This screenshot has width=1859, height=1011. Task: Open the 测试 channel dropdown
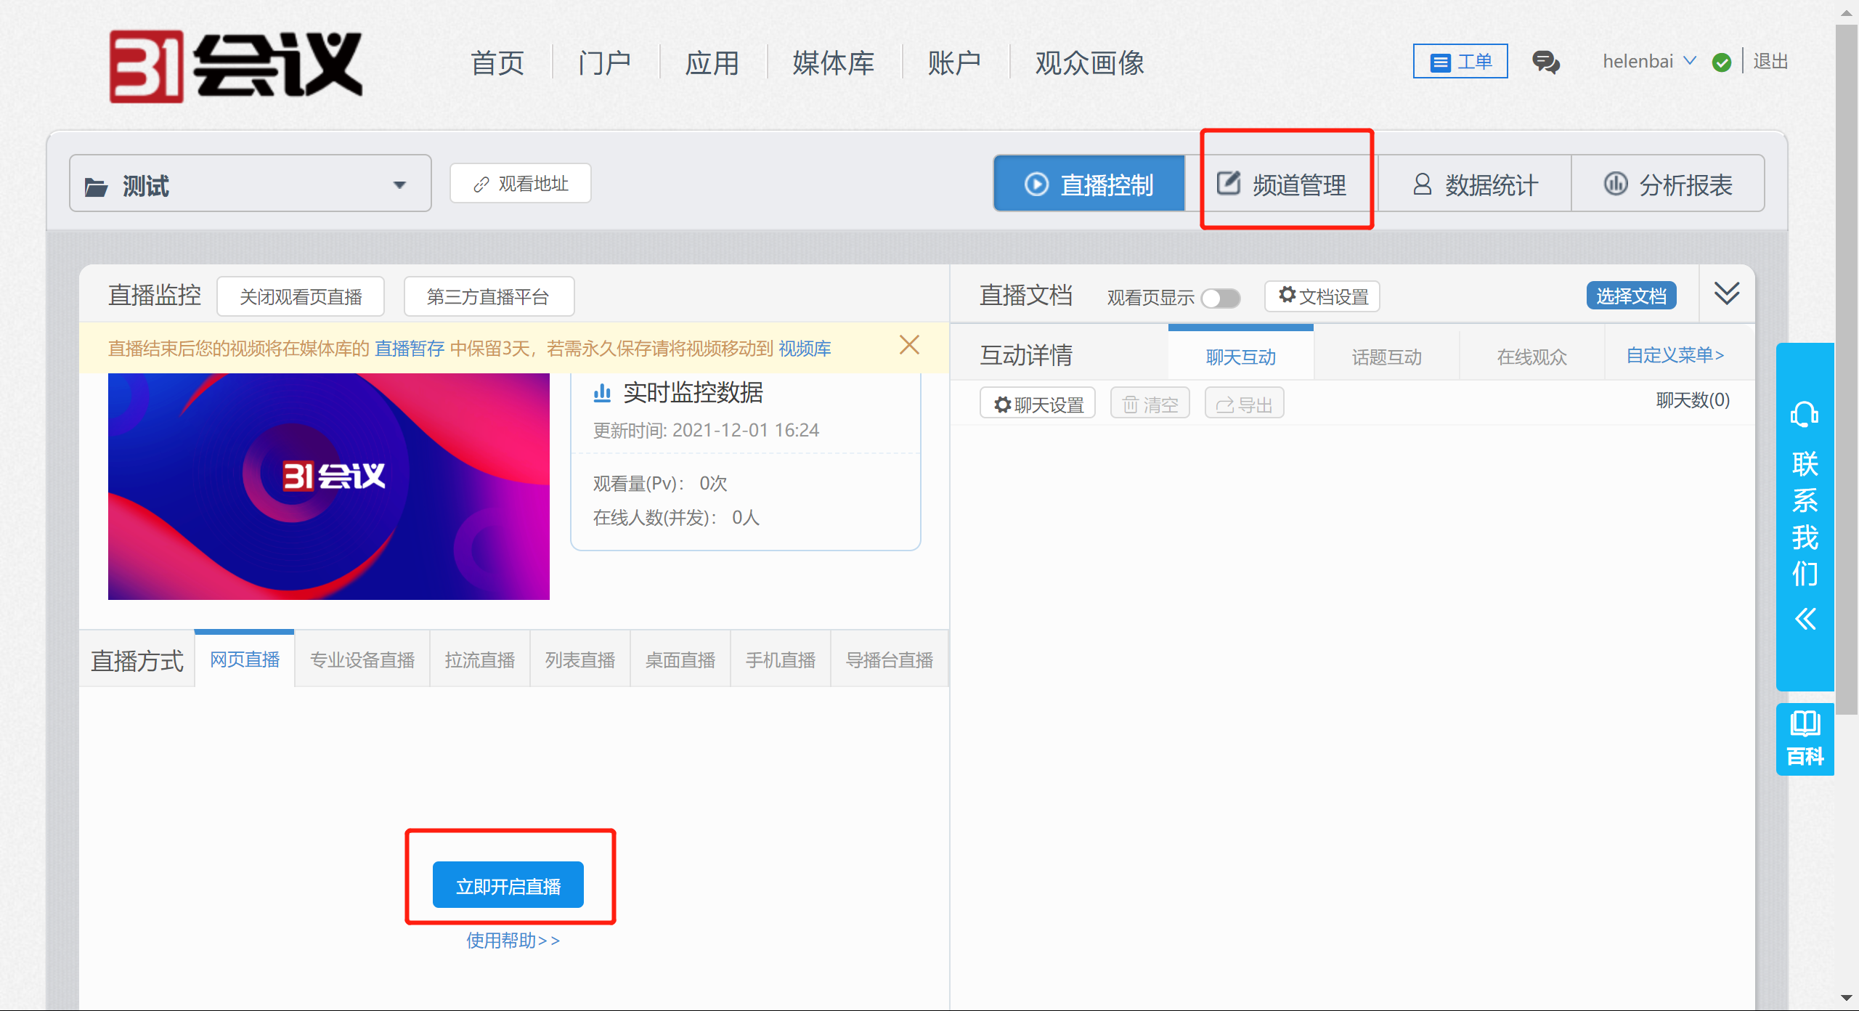click(251, 183)
